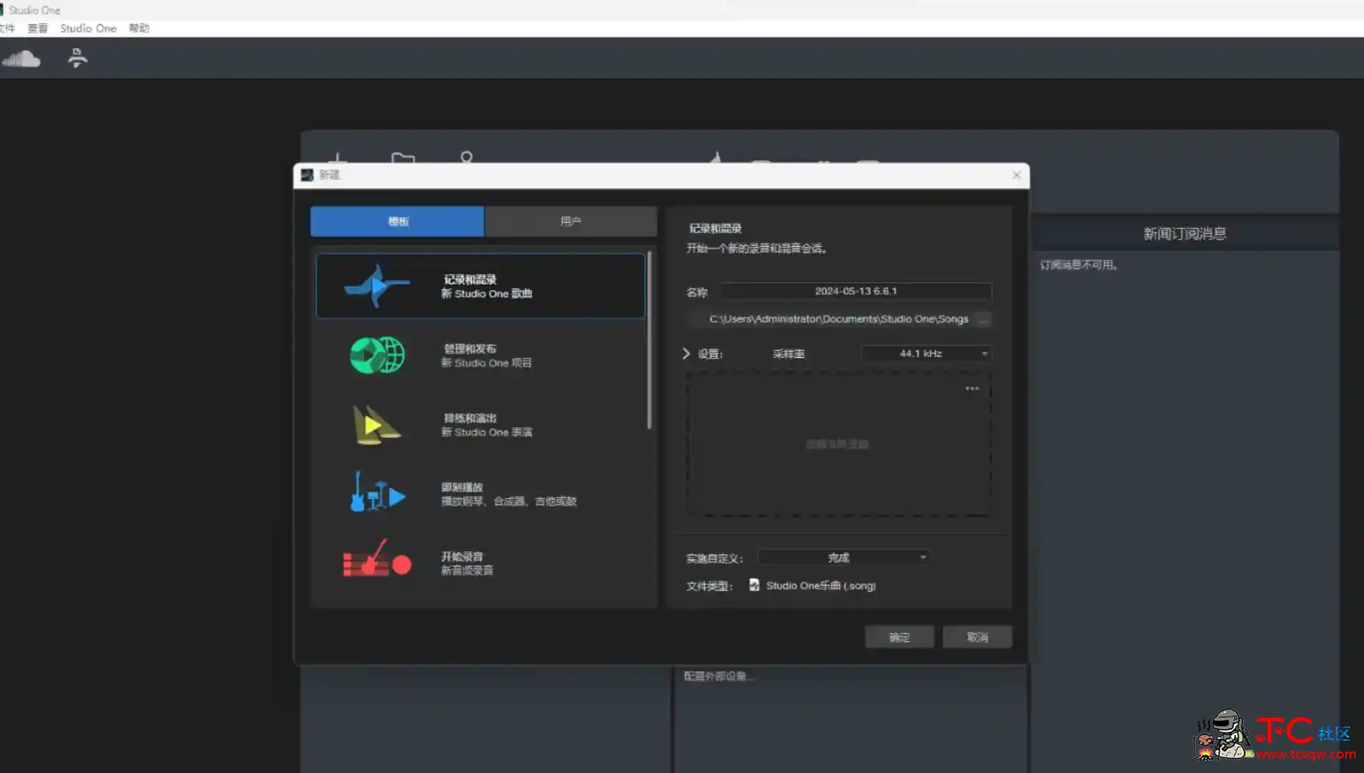
Task: Click the 采样率 label
Action: click(788, 354)
